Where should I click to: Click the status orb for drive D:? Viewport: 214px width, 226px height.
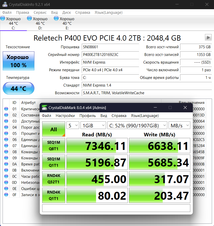[29, 18]
